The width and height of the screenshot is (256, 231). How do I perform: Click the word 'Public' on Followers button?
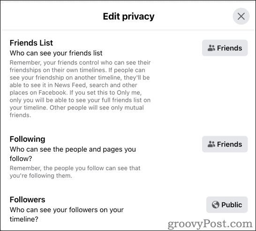click(x=232, y=205)
